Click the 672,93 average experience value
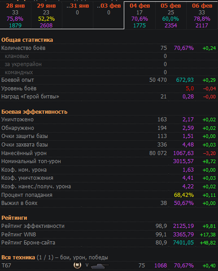This screenshot has width=218, height=271. click(185, 80)
